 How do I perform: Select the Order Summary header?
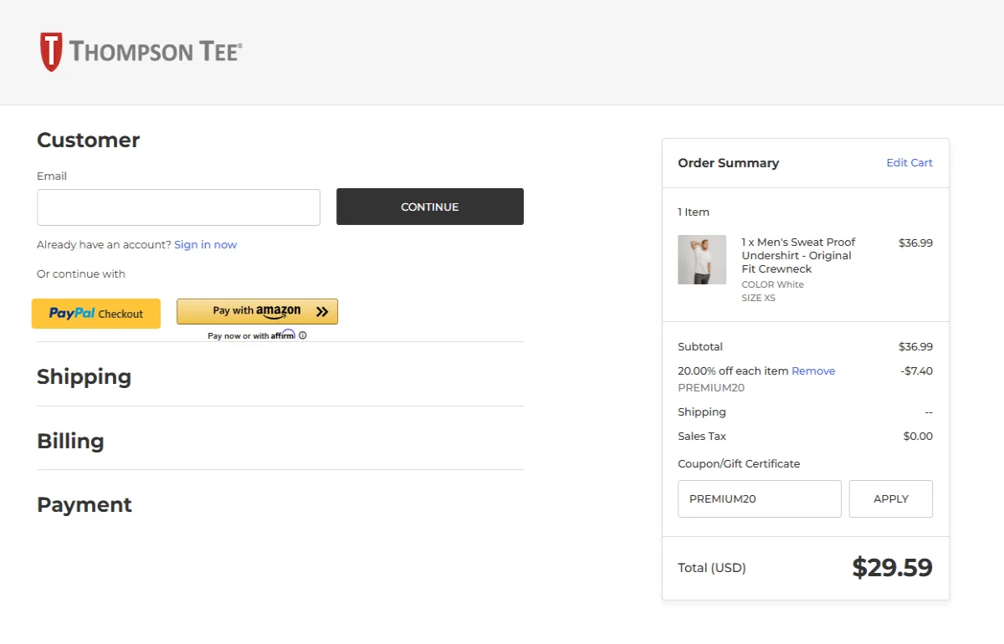pyautogui.click(x=728, y=162)
